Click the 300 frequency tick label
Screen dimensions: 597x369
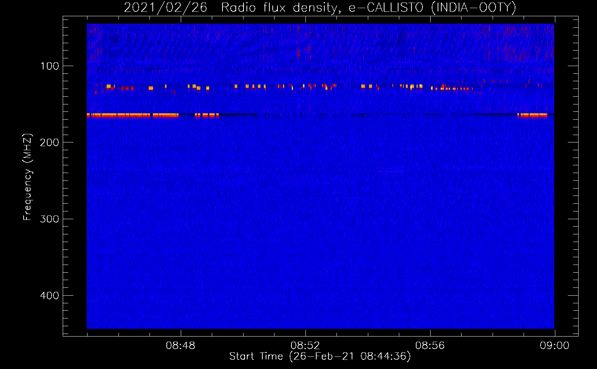[50, 219]
